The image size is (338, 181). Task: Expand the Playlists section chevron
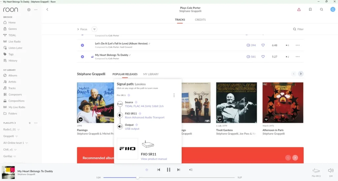click(15, 123)
